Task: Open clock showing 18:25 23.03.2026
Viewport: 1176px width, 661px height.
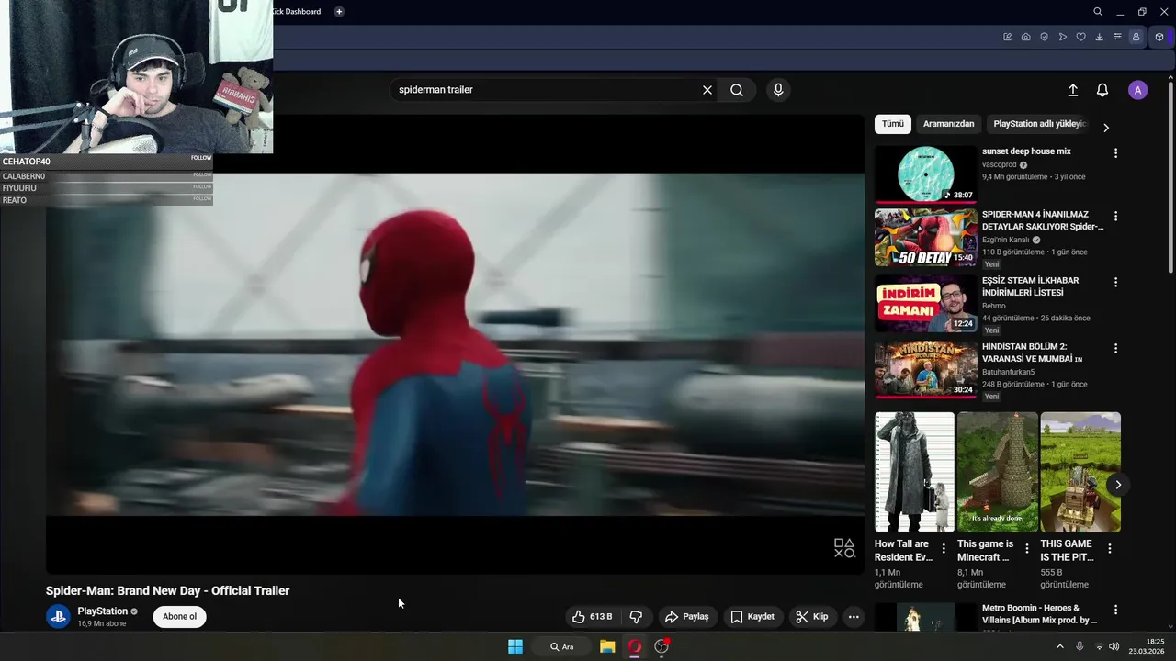Action: [1147, 646]
